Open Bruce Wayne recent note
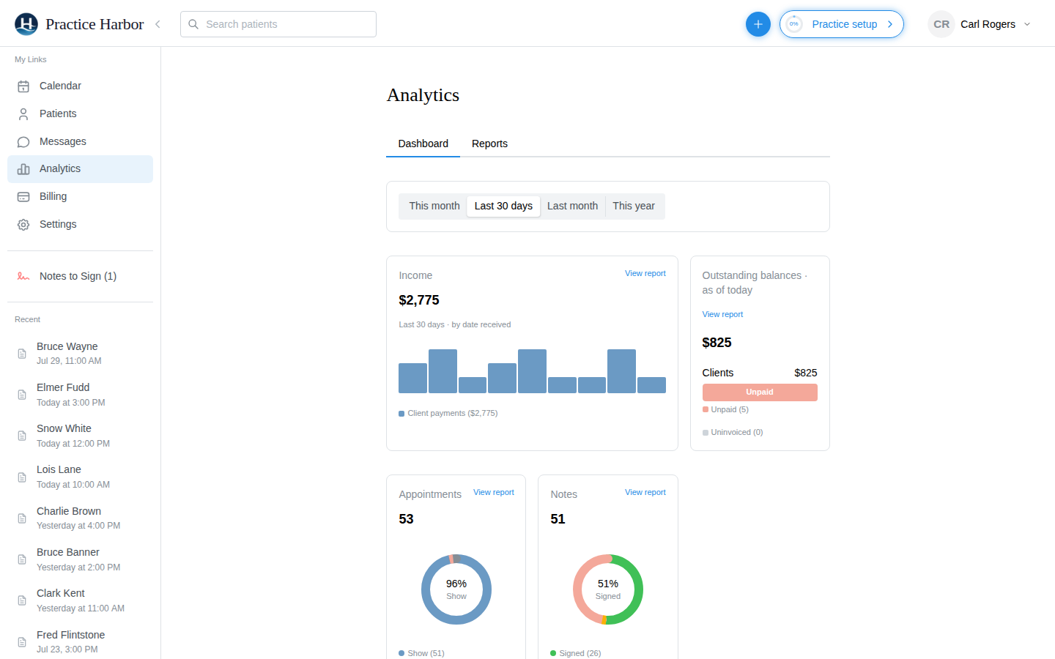1055x659 pixels. coord(81,353)
